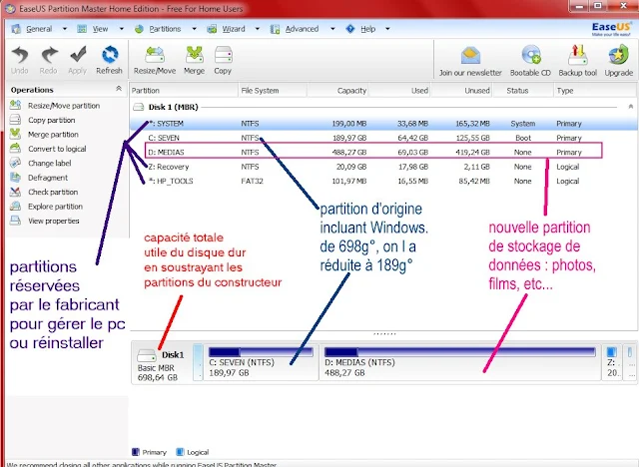Launch the Bootable CD tool
The height and width of the screenshot is (467, 639).
point(530,61)
